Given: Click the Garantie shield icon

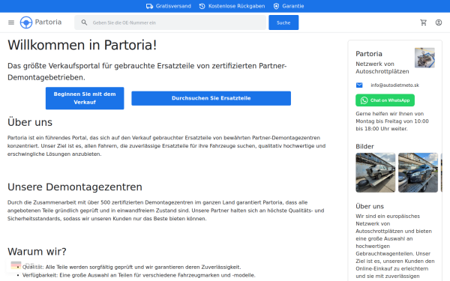Looking at the screenshot, I should coord(276,6).
